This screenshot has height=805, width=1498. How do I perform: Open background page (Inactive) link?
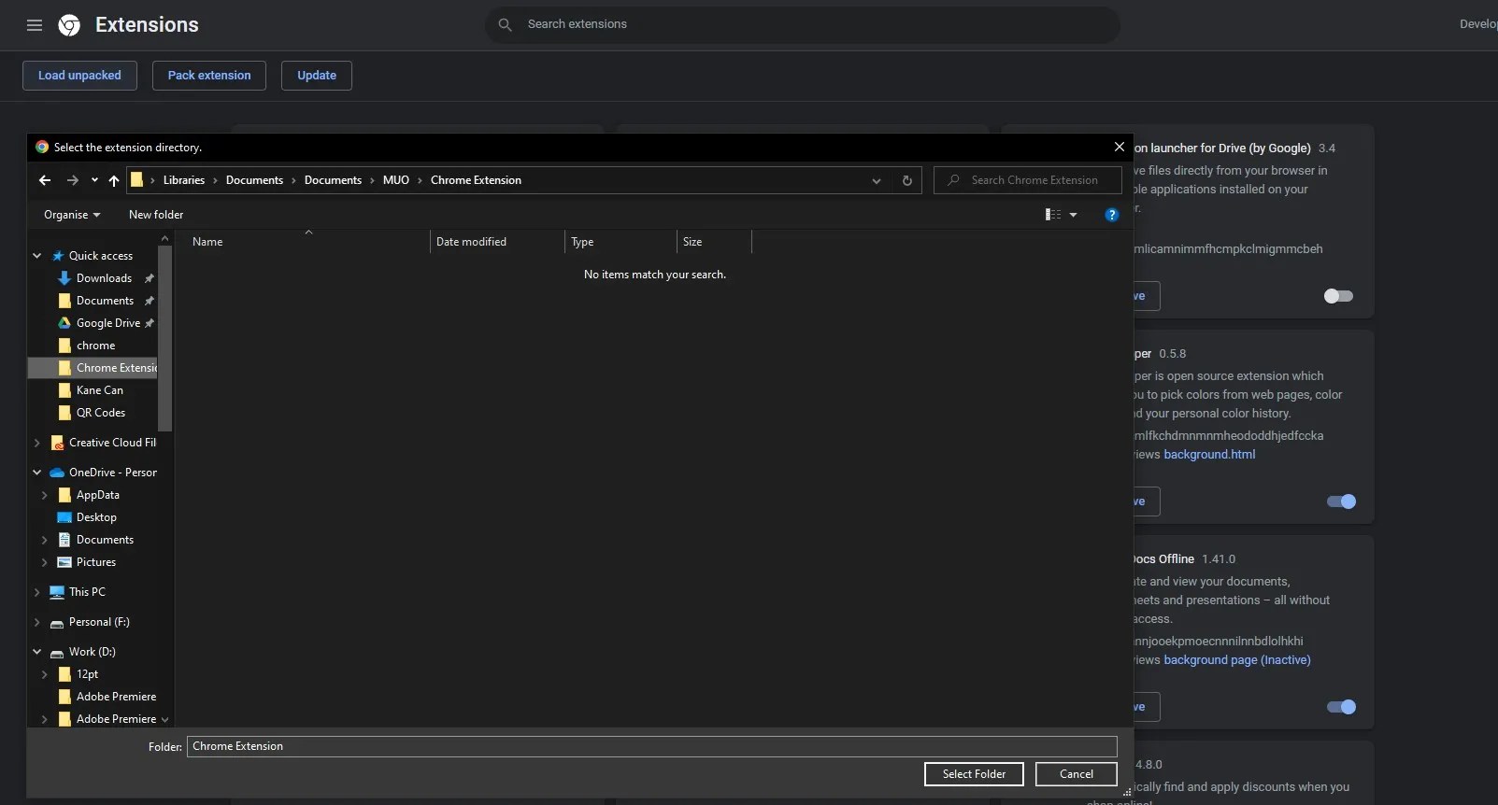click(1237, 660)
